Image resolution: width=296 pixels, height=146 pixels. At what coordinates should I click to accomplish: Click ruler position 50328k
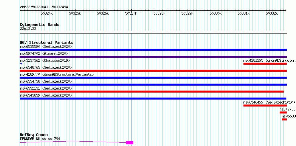point(159,13)
